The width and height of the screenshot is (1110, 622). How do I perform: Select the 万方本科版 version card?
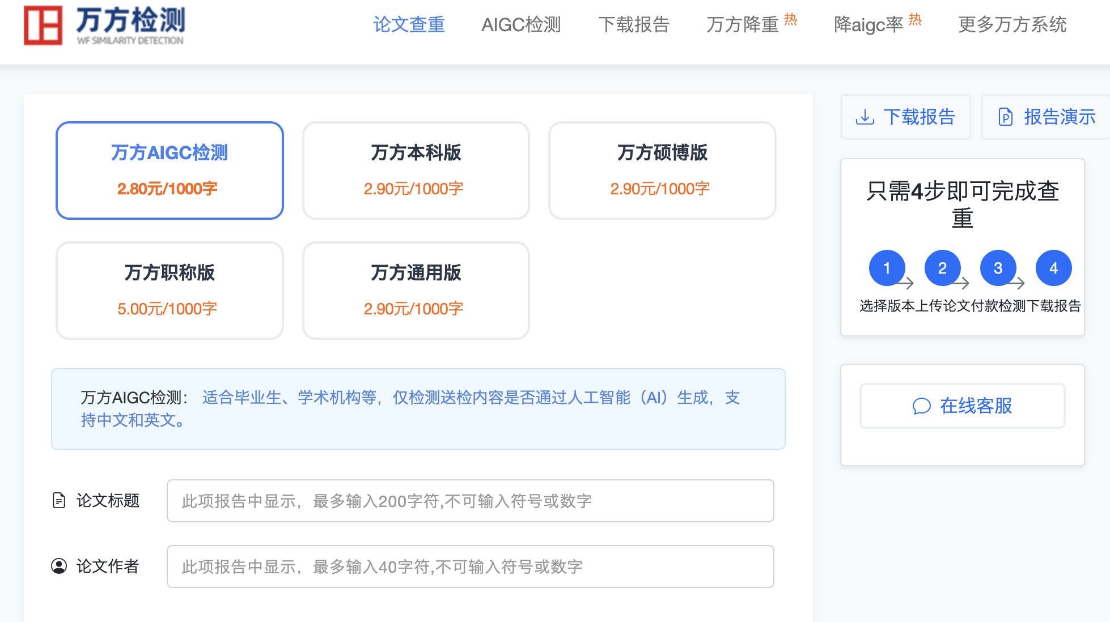pyautogui.click(x=416, y=170)
